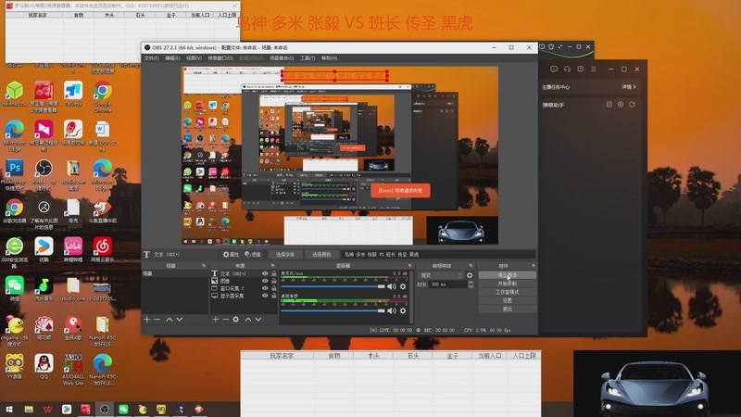Open the scene transition type dropdown

click(x=441, y=275)
